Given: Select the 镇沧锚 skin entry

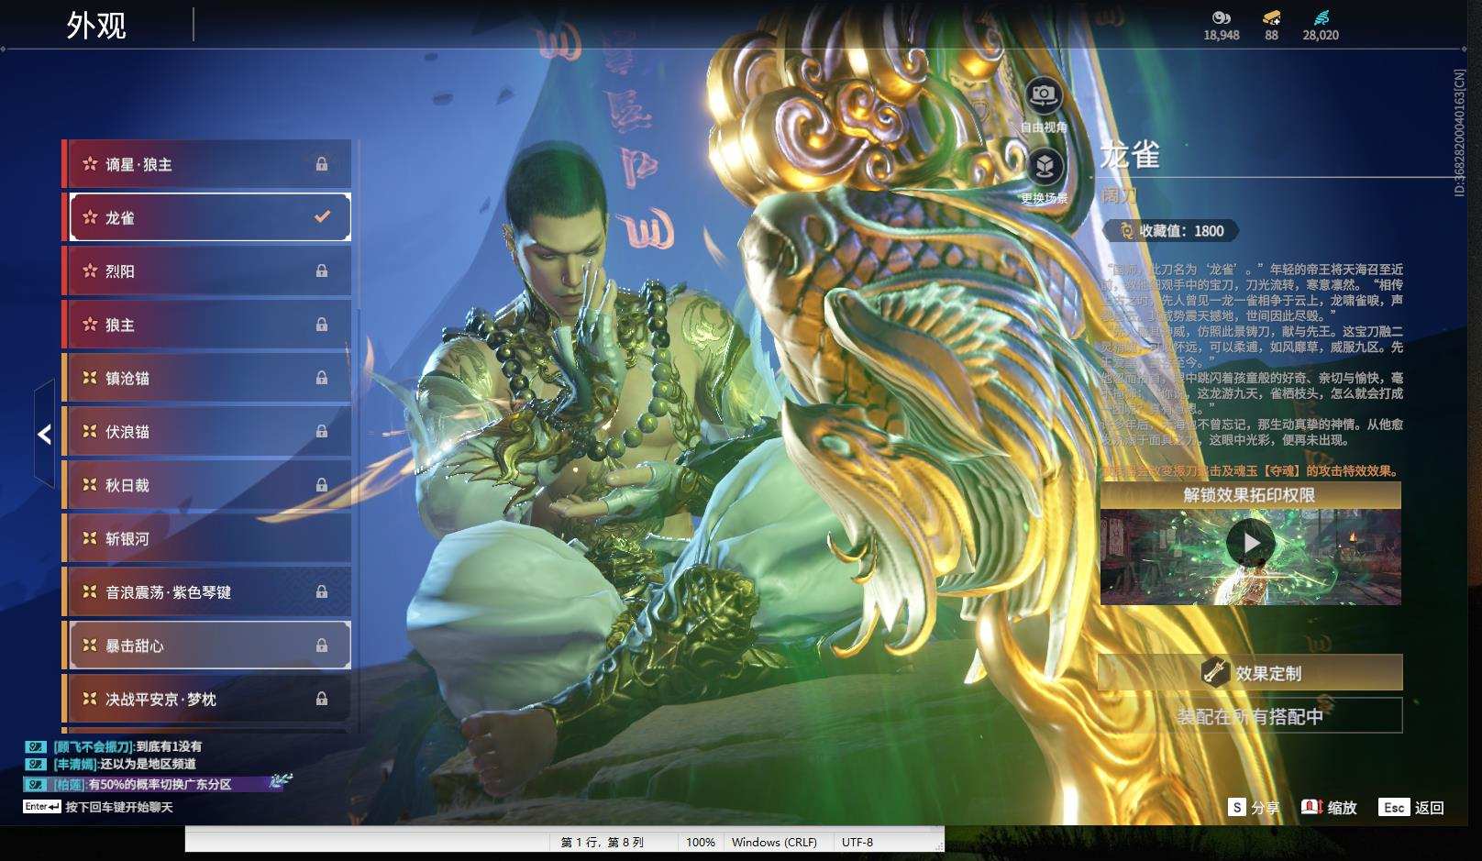Looking at the screenshot, I should (206, 378).
